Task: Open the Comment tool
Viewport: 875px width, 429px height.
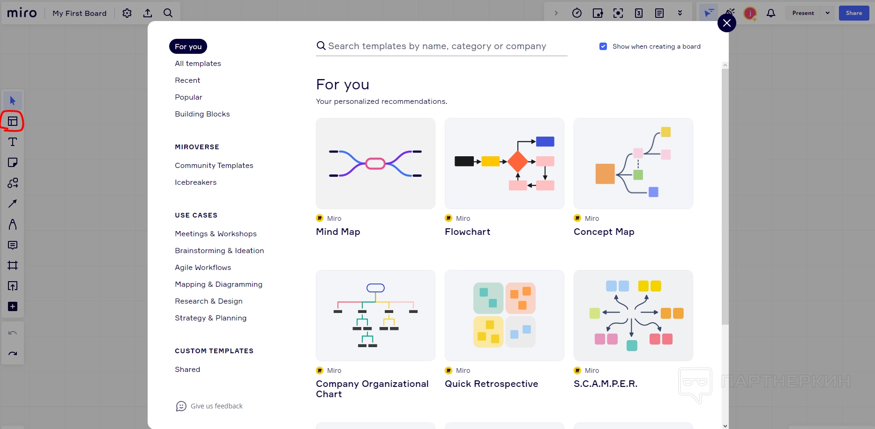Action: coord(13,245)
